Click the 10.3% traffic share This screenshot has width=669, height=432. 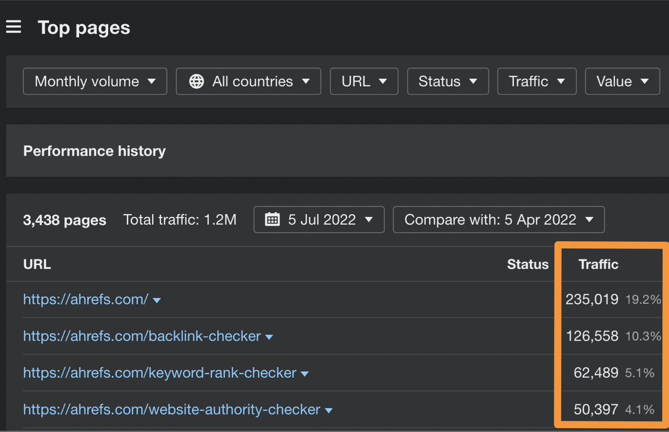click(x=643, y=336)
